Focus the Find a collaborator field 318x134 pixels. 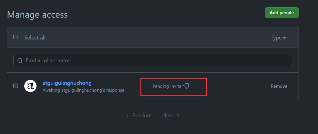[153, 60]
